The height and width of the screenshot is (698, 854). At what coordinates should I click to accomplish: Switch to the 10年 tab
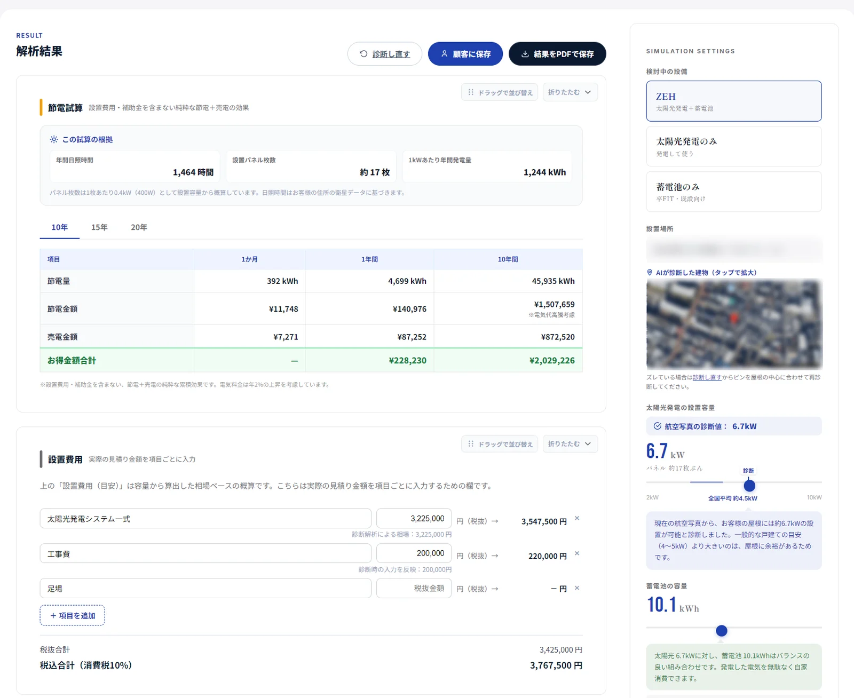pyautogui.click(x=60, y=227)
